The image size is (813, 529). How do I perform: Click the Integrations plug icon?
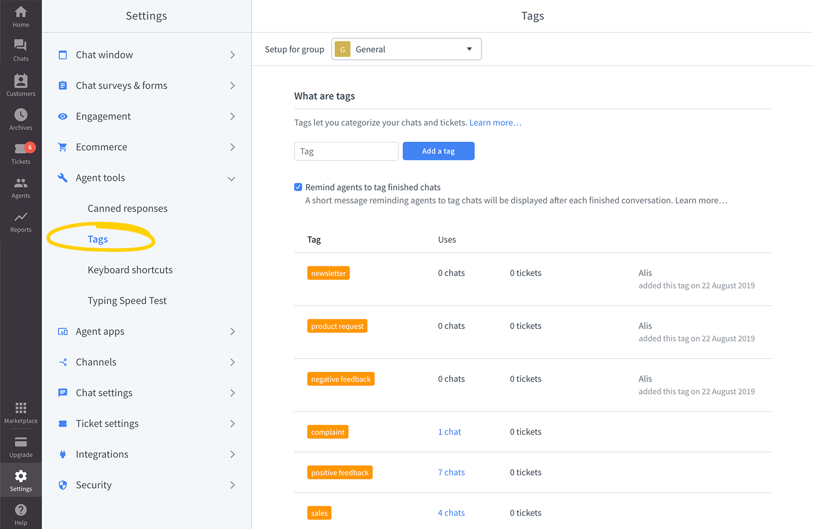coord(63,454)
